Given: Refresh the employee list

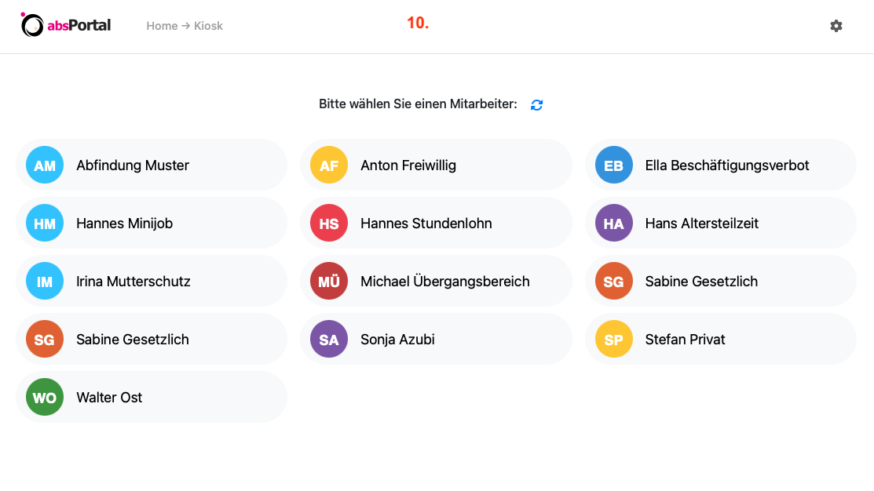Looking at the screenshot, I should 537,104.
